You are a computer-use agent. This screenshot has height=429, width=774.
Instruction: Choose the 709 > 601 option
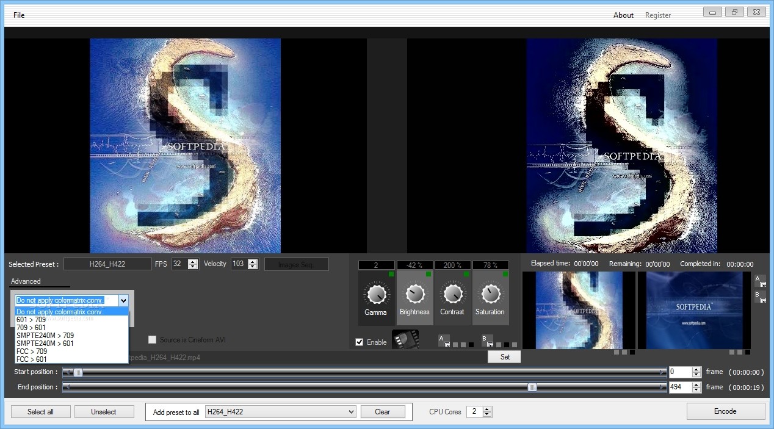point(72,328)
